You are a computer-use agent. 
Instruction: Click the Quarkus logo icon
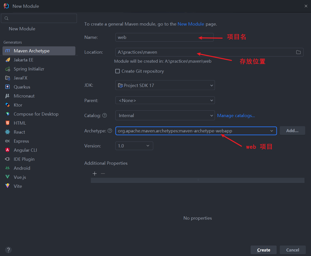click(8, 87)
